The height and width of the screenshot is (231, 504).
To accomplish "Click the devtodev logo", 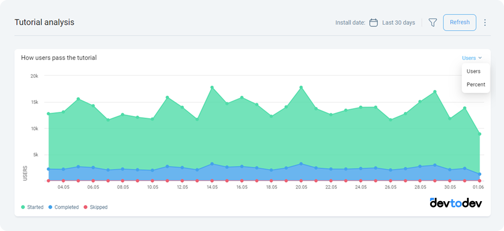I will click(x=456, y=203).
